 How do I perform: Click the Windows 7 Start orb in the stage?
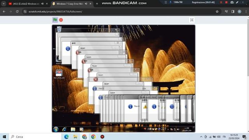click(56, 129)
